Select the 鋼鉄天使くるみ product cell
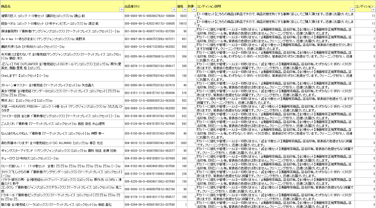 pos(62,47)
